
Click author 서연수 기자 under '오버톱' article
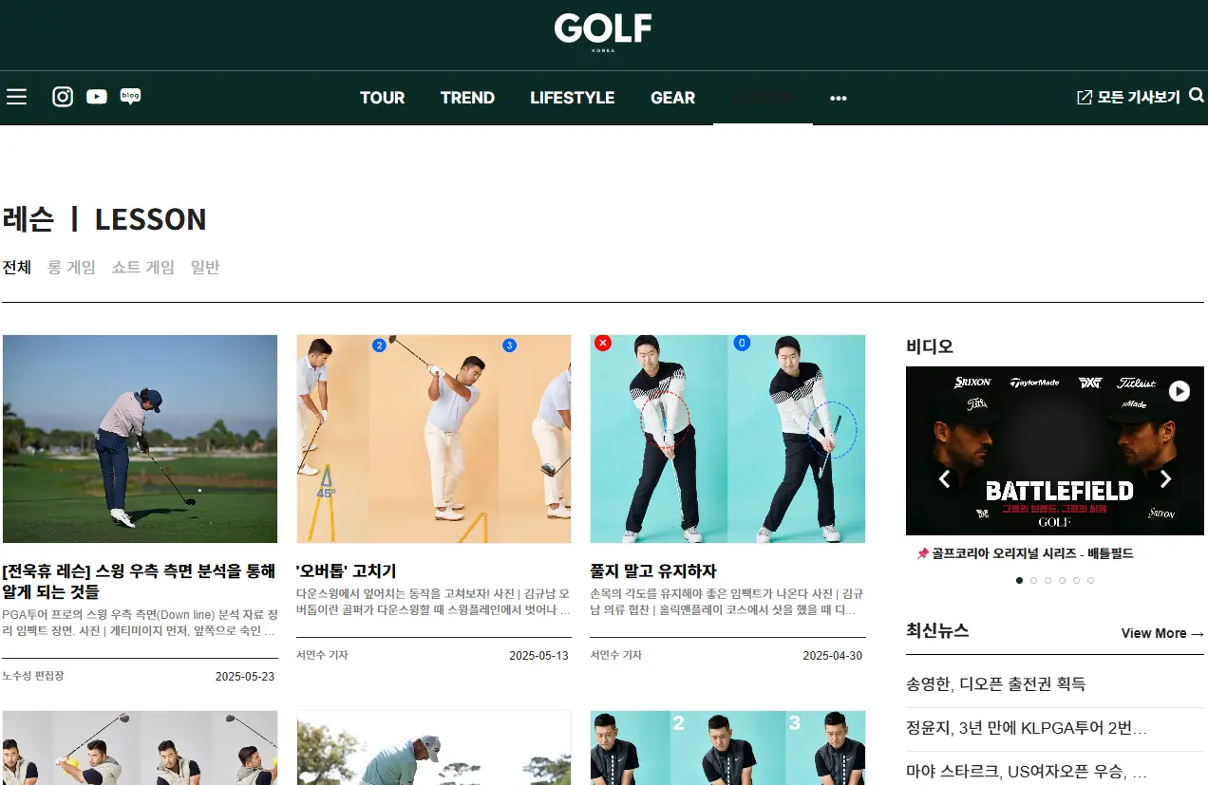click(x=322, y=655)
